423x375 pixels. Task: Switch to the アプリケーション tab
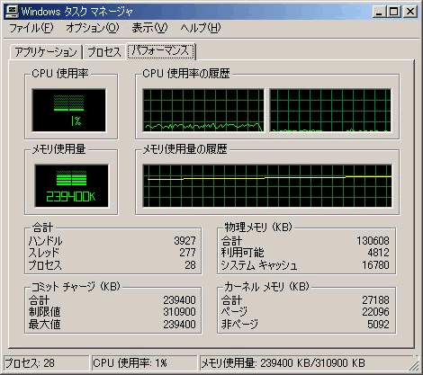point(46,52)
